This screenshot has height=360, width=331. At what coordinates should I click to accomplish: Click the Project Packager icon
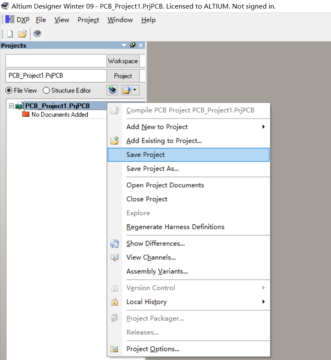[114, 318]
